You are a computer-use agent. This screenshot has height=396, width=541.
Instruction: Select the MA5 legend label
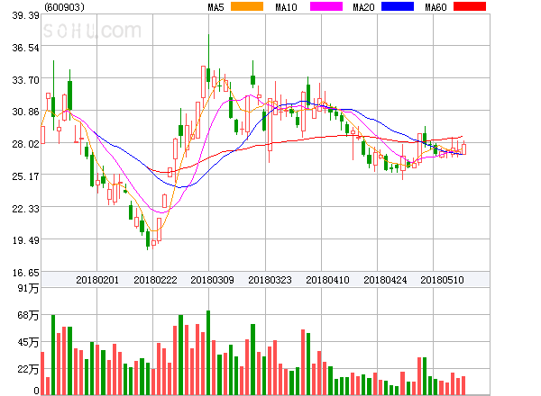point(215,7)
